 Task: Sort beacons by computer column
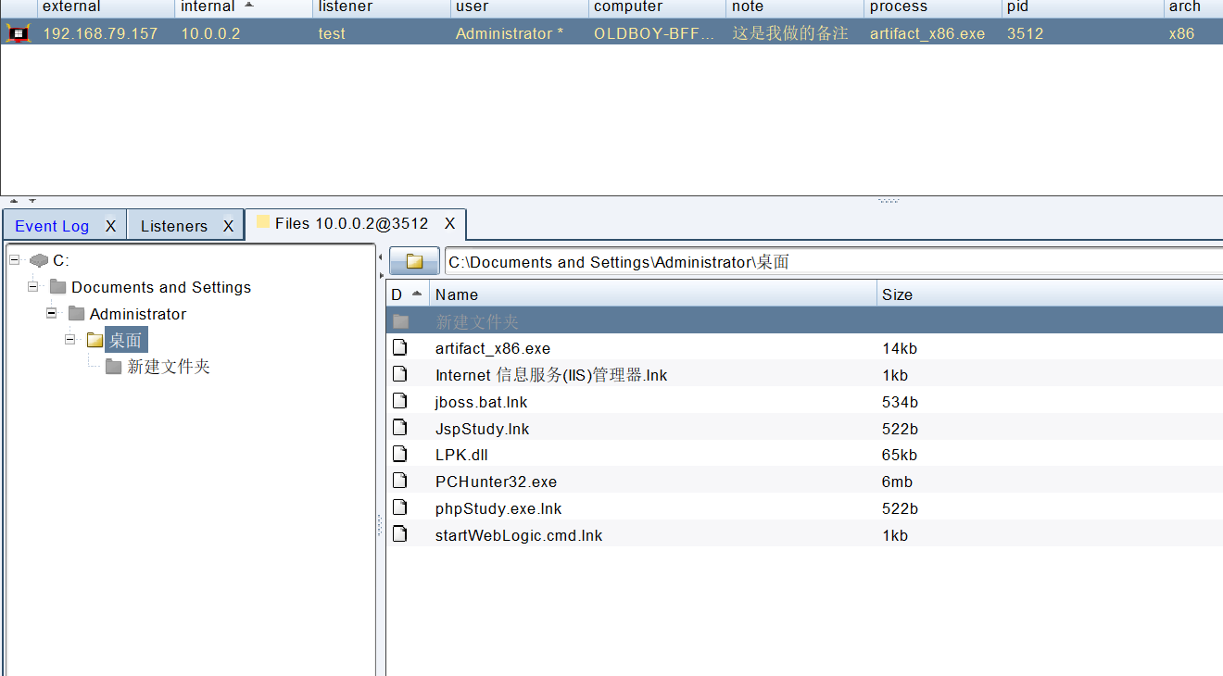[658, 7]
